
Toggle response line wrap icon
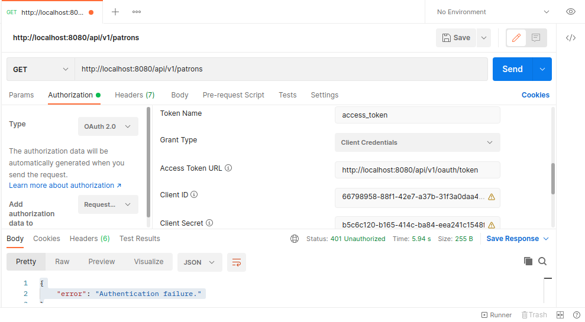coord(237,262)
